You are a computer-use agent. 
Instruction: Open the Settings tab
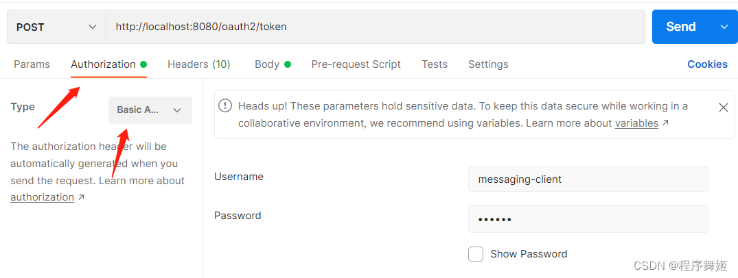[488, 64]
